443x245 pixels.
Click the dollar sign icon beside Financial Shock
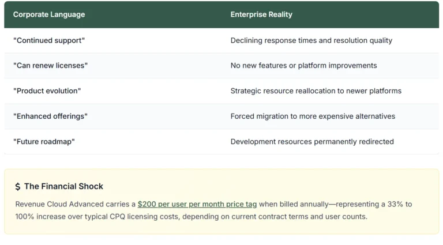pyautogui.click(x=18, y=187)
